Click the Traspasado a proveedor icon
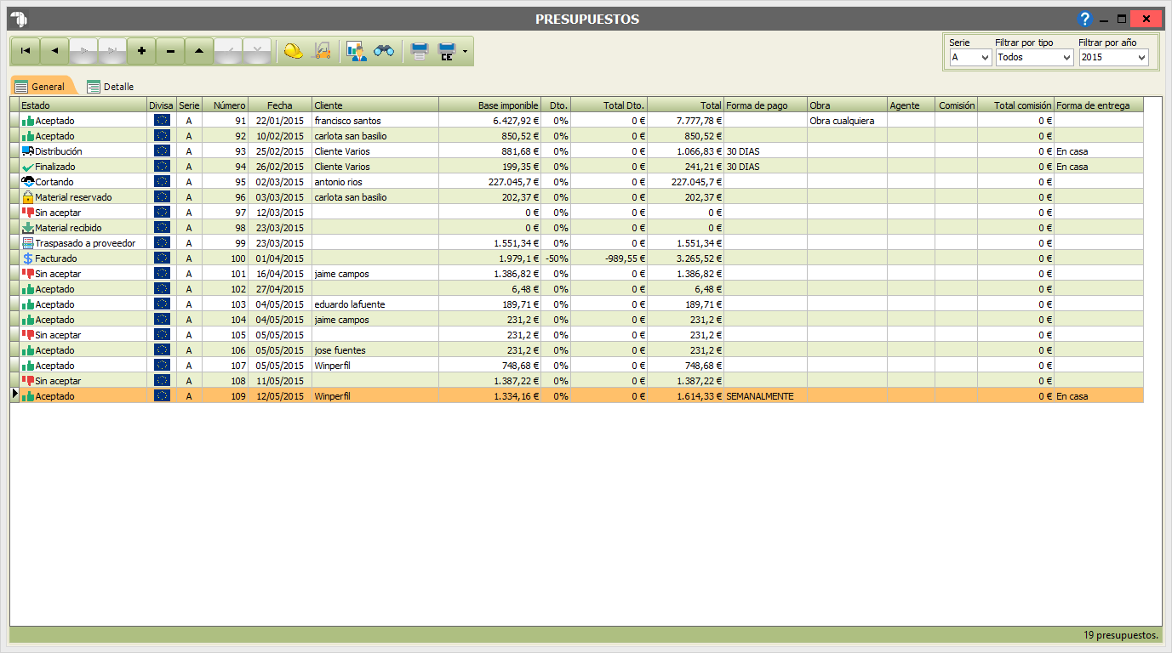 27,242
